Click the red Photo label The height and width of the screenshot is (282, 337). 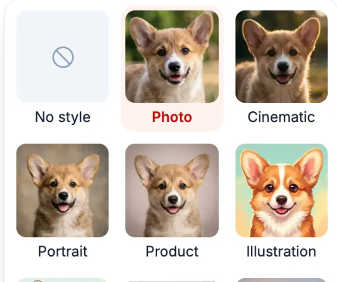(172, 117)
